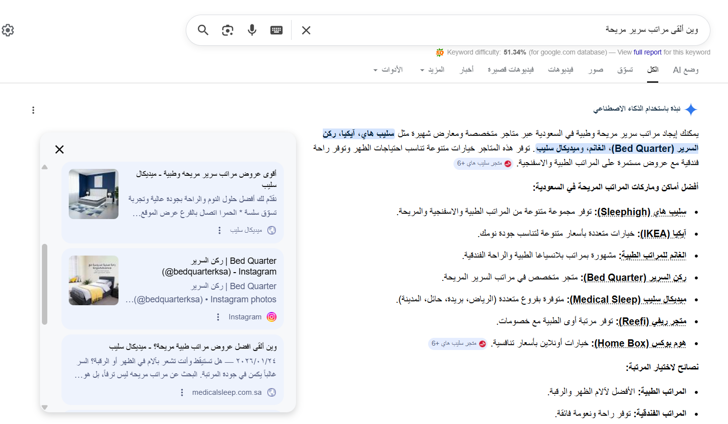
Task: Switch to صور images tab
Action: pyautogui.click(x=595, y=70)
